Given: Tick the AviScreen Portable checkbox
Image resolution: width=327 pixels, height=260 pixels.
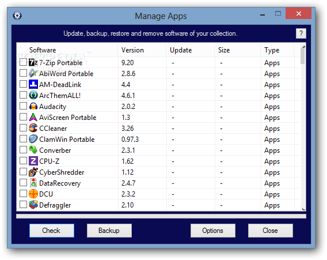Looking at the screenshot, I should (23, 116).
